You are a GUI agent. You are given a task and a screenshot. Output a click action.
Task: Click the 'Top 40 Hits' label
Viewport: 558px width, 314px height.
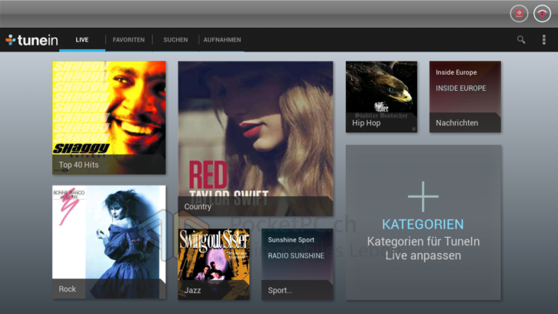click(x=78, y=165)
